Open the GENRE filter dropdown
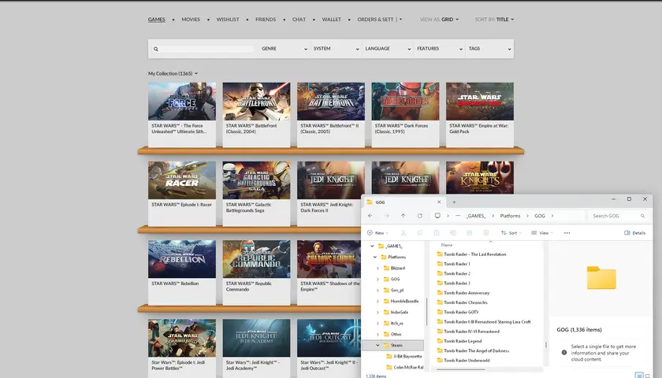 [285, 49]
